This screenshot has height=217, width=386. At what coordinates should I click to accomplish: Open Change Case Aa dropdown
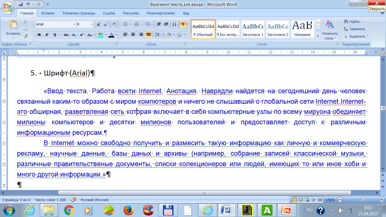coord(91,35)
